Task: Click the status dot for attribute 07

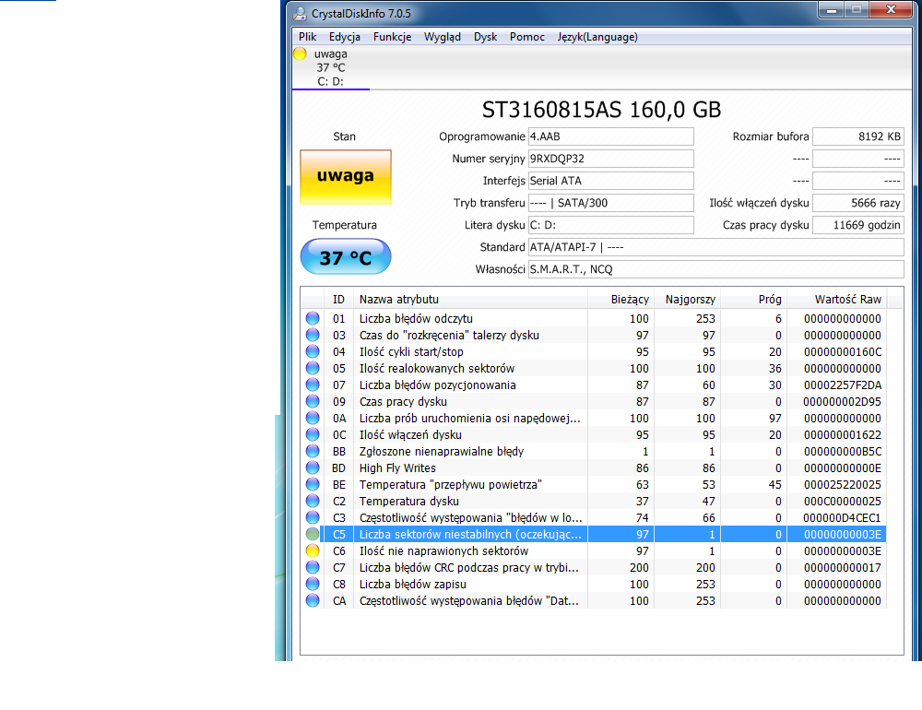Action: 313,385
